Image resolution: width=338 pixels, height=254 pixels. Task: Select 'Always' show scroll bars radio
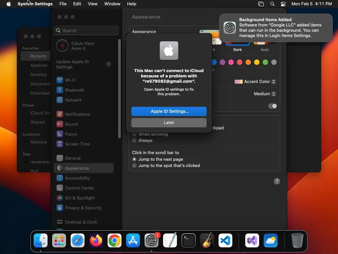tap(134, 140)
